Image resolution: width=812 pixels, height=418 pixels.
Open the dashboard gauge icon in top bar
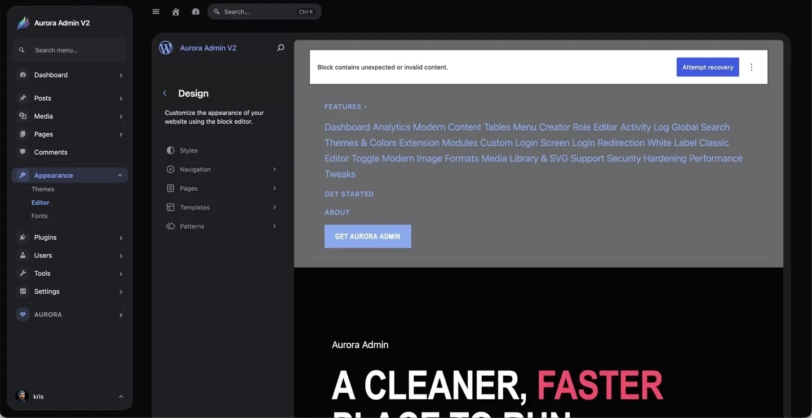196,11
